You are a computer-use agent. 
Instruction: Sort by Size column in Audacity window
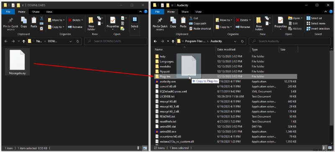(288, 49)
